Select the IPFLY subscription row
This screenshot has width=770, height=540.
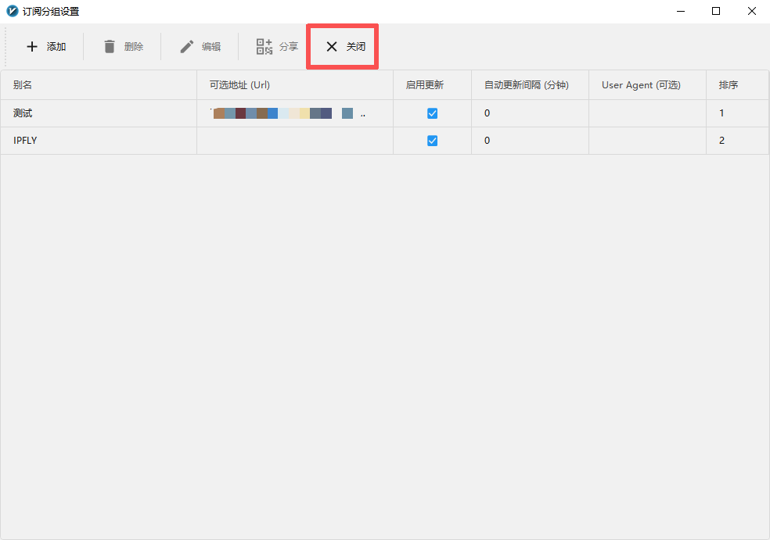pos(25,141)
